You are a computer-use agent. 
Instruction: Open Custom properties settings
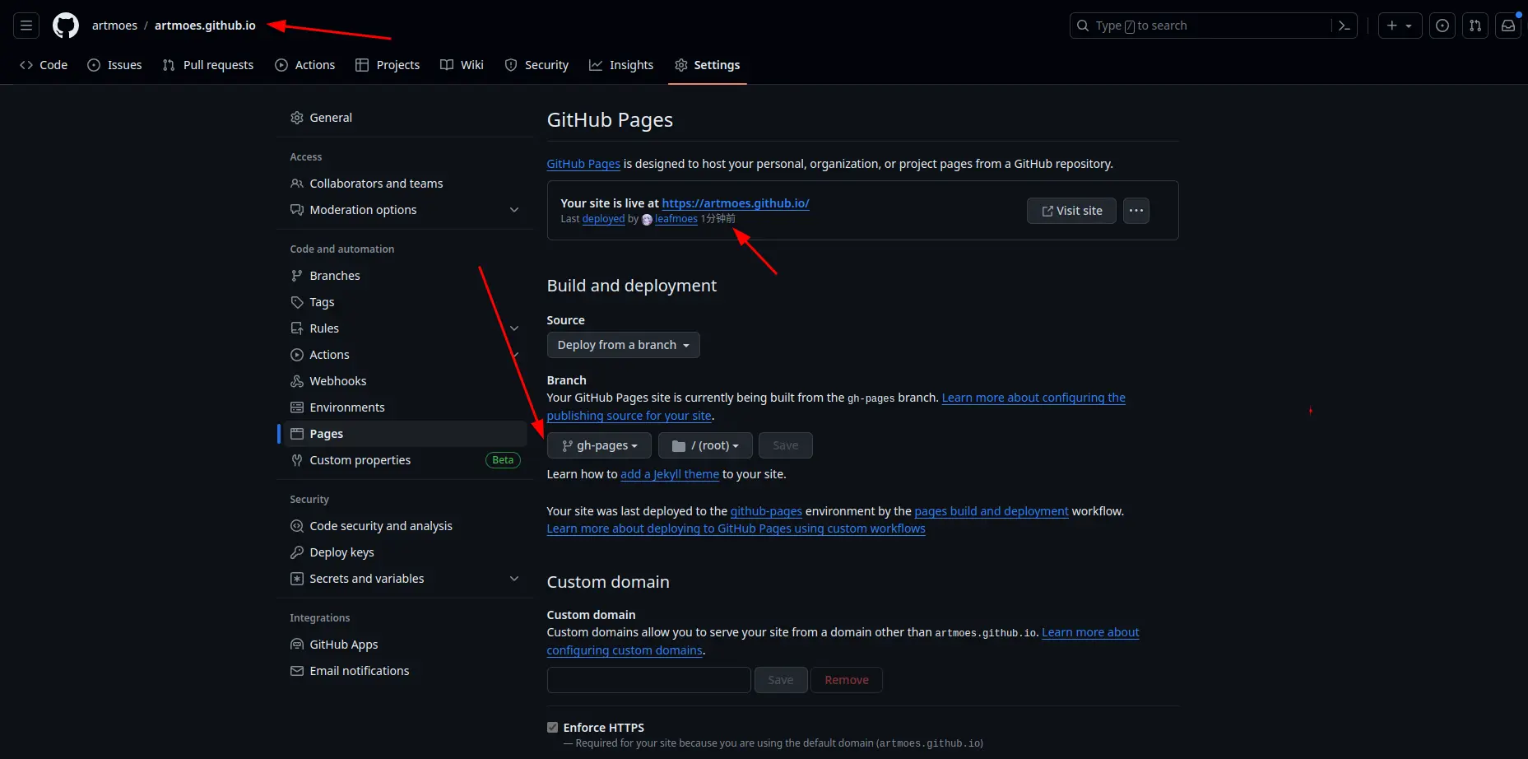(x=405, y=460)
